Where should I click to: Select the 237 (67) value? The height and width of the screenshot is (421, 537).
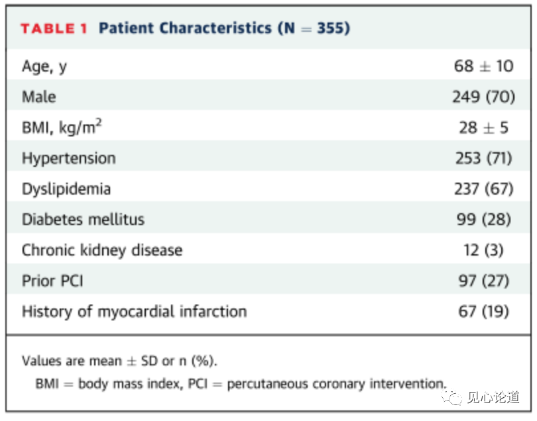[483, 189]
